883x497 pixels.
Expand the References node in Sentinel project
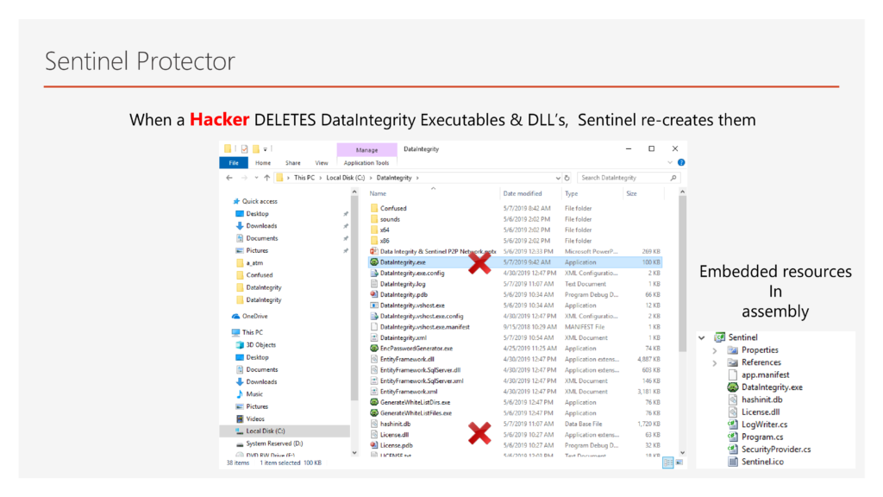(715, 362)
